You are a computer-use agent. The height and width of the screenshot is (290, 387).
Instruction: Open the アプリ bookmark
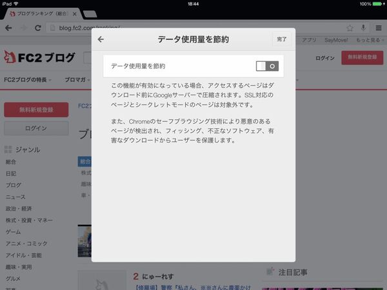tap(309, 40)
